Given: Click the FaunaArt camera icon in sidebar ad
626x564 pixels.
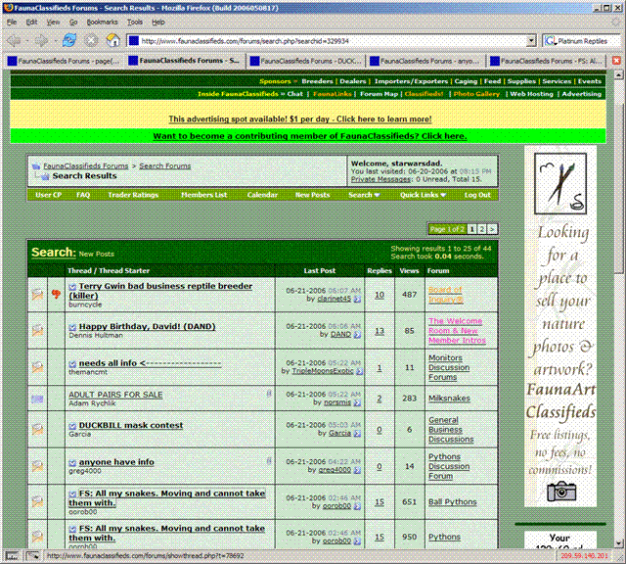Looking at the screenshot, I should [x=561, y=492].
